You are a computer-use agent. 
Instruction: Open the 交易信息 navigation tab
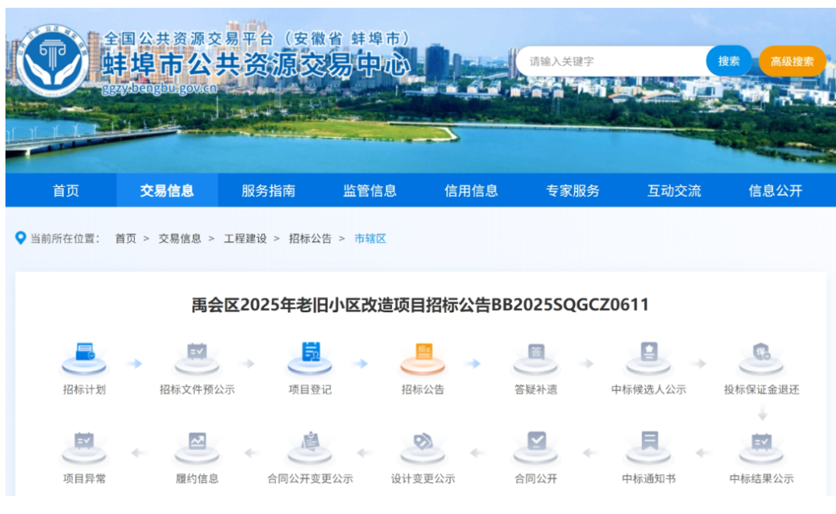(x=167, y=190)
